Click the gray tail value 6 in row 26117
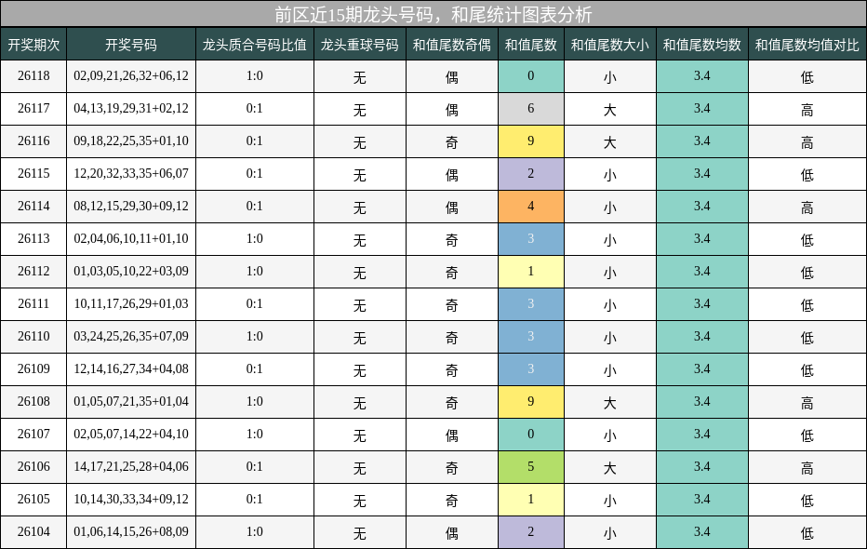 (531, 108)
